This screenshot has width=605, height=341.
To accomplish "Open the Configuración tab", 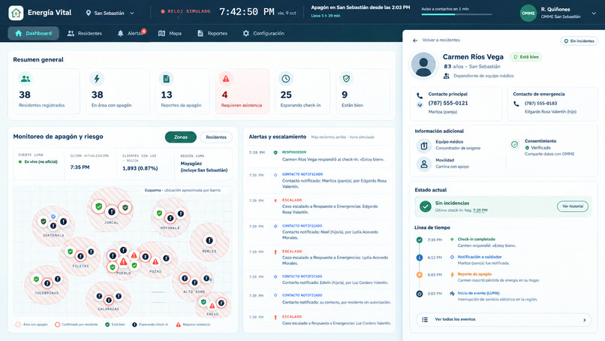I will (x=263, y=33).
